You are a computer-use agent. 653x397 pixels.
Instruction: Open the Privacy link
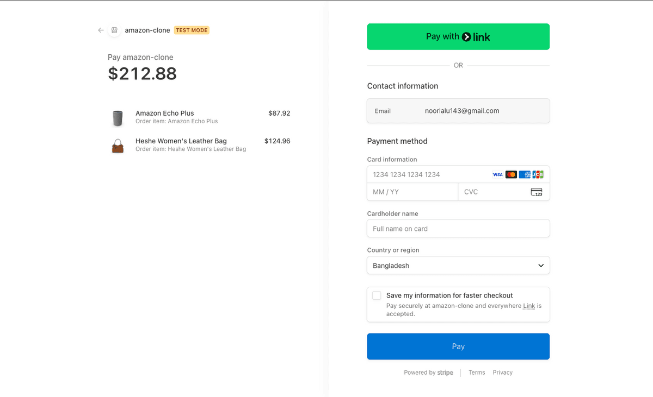point(503,373)
